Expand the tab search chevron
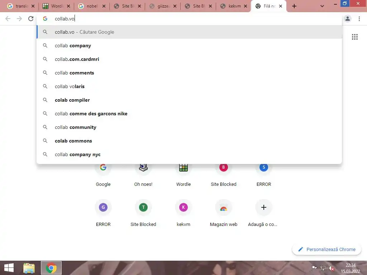The image size is (367, 275). 322,6
